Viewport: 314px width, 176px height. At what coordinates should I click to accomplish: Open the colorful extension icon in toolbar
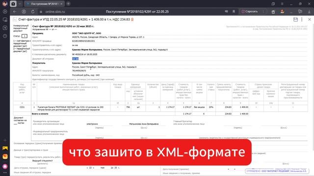(283, 12)
